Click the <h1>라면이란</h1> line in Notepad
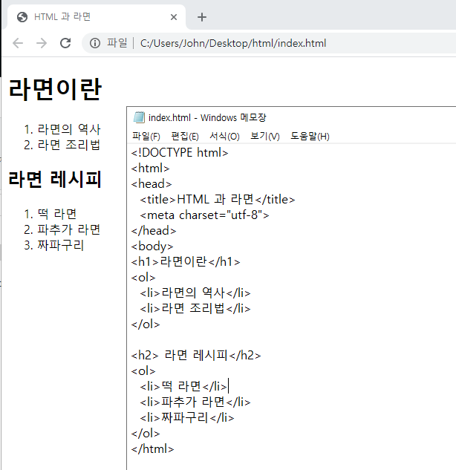 click(x=186, y=261)
